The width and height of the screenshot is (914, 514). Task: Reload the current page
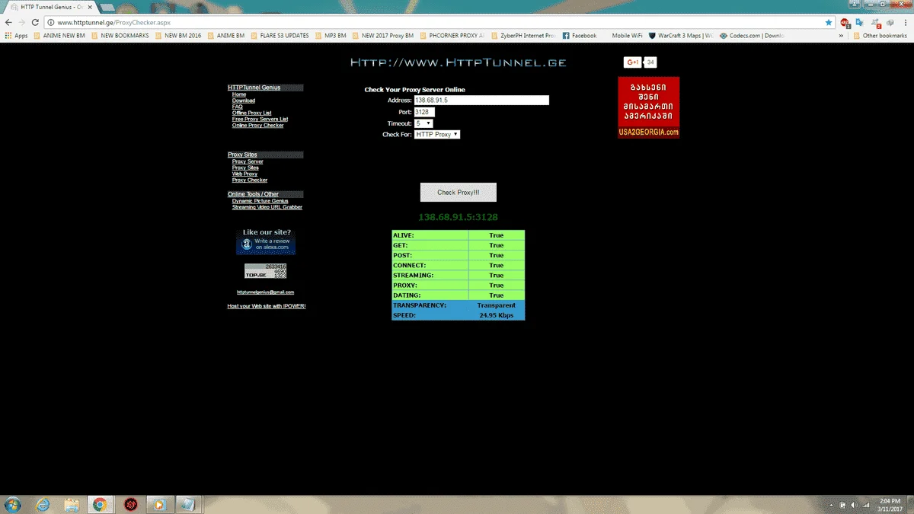click(35, 23)
